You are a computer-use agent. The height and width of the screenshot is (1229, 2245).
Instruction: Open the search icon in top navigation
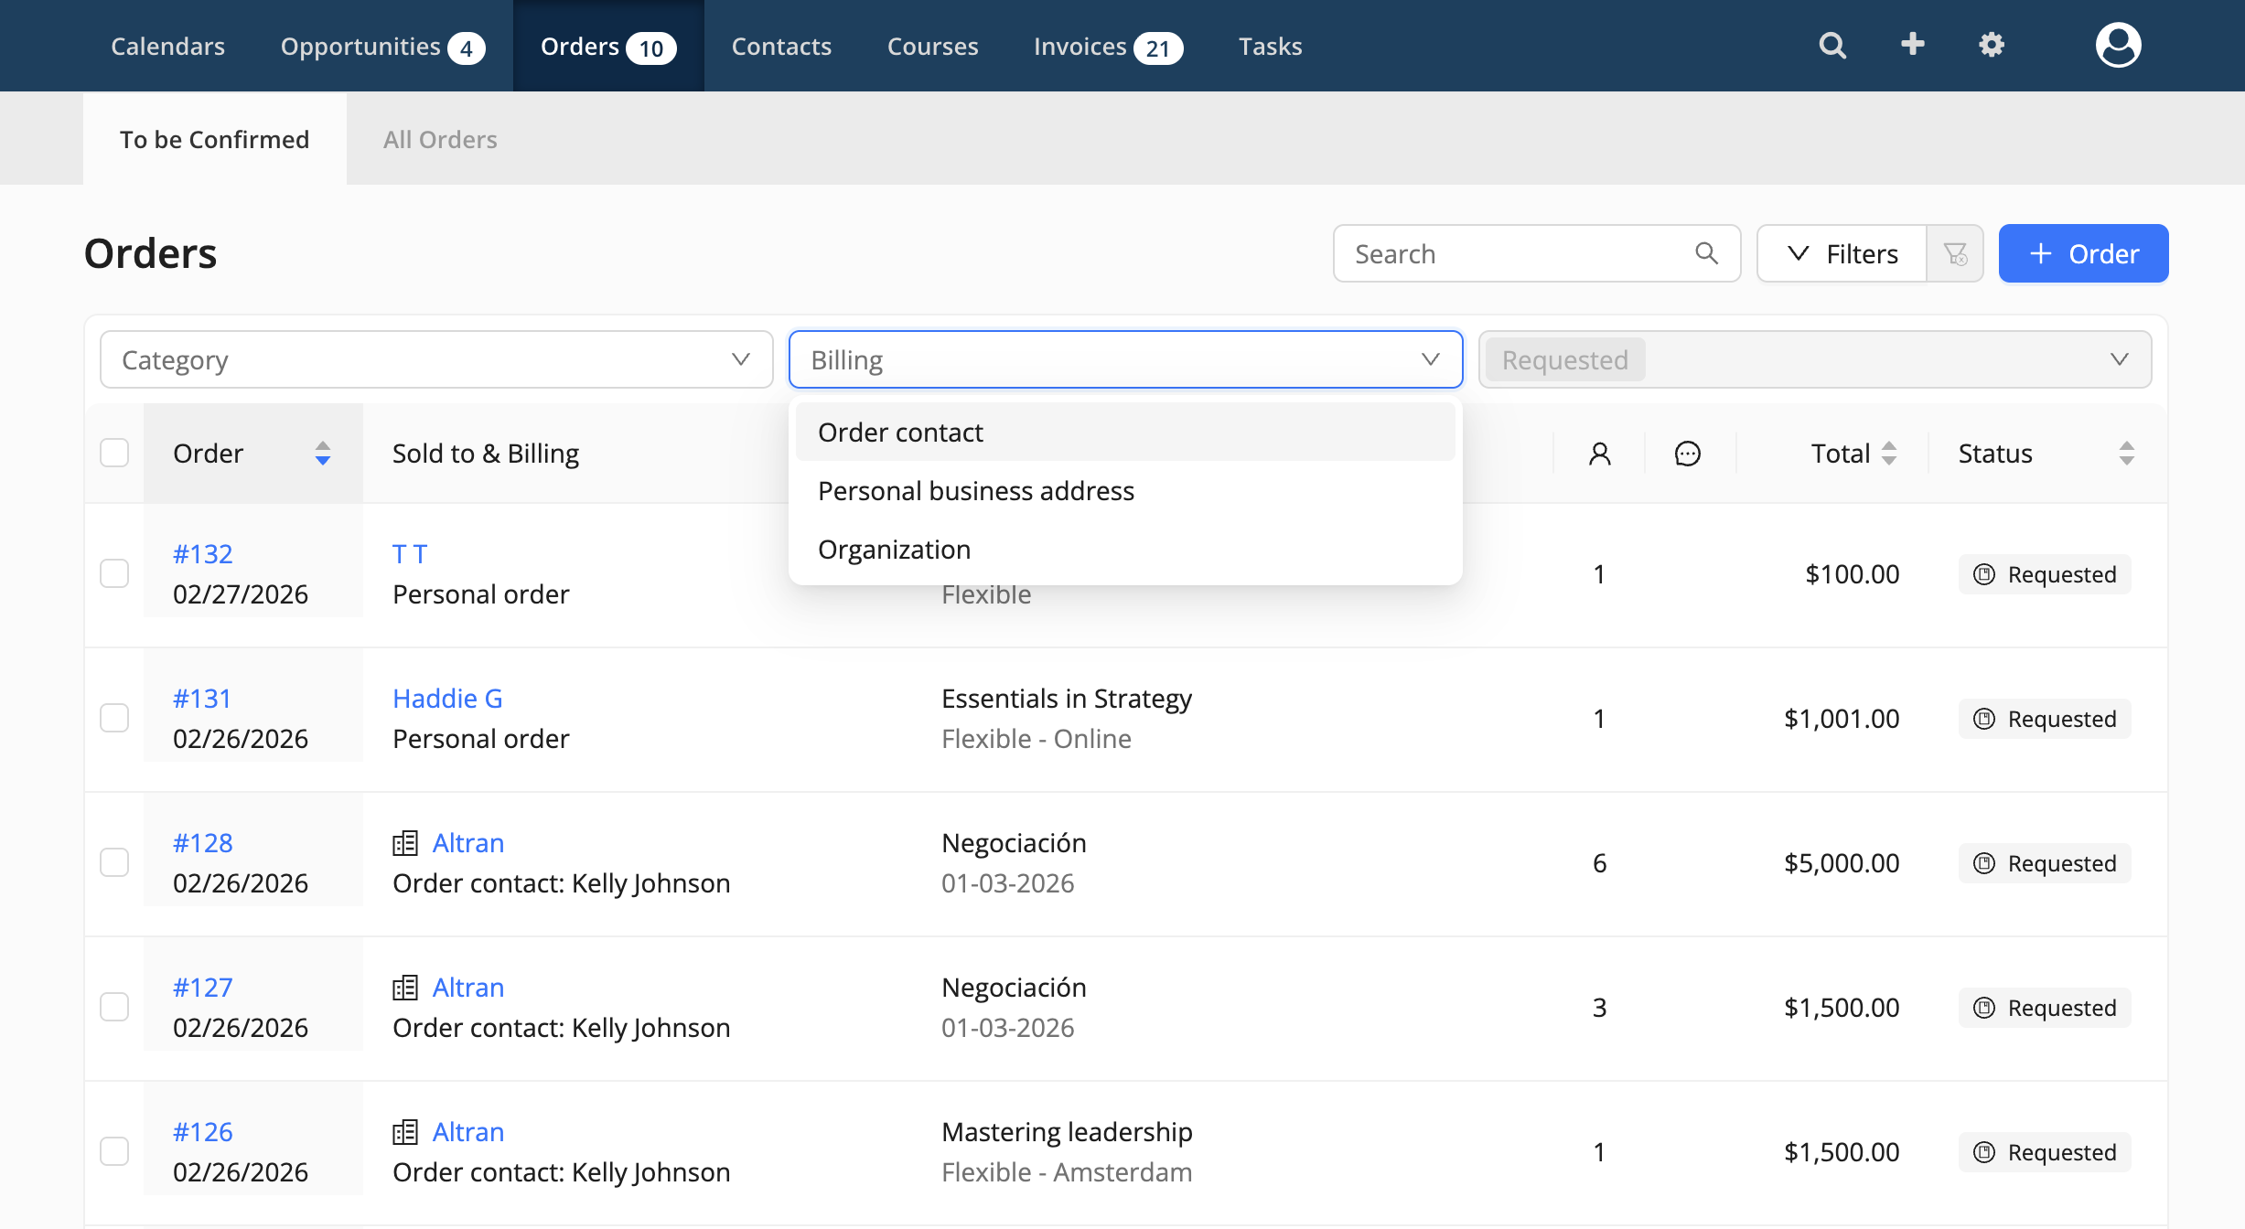[1832, 46]
